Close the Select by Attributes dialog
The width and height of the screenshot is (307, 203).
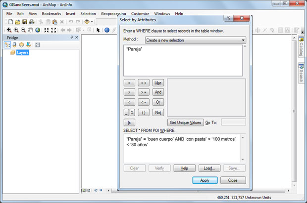coord(233,180)
